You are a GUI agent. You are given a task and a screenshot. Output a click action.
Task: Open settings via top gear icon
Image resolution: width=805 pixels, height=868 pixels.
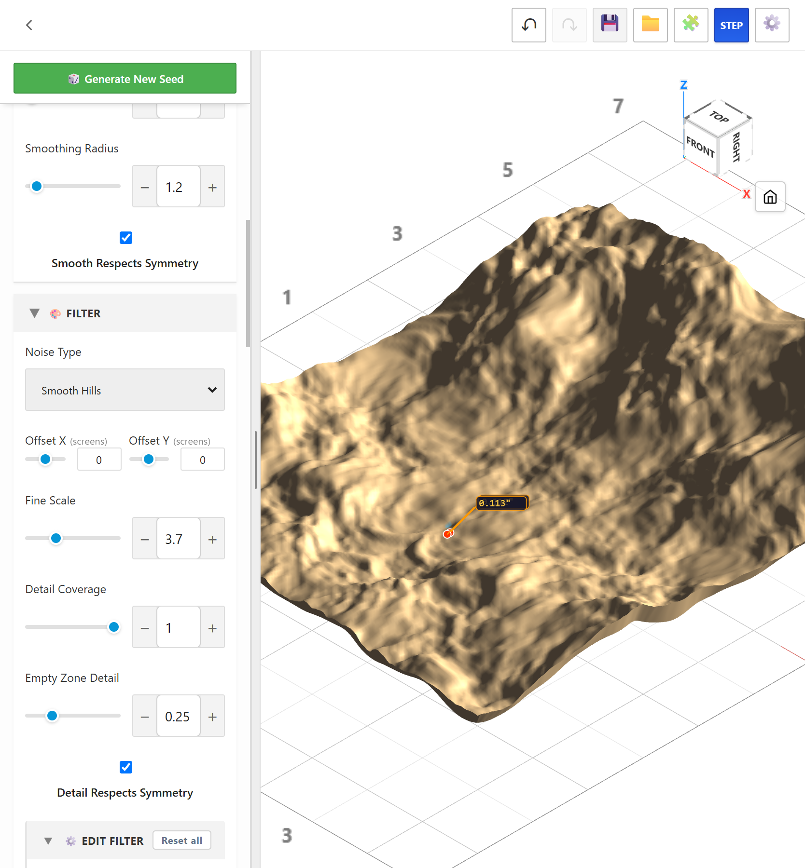tap(772, 25)
